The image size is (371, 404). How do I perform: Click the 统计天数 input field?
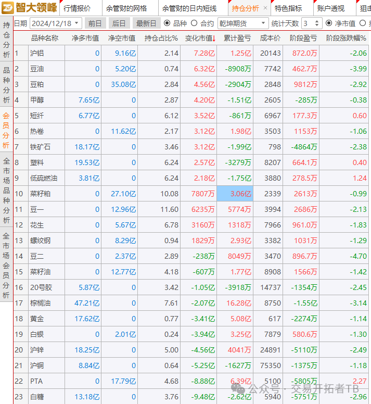coord(308,23)
